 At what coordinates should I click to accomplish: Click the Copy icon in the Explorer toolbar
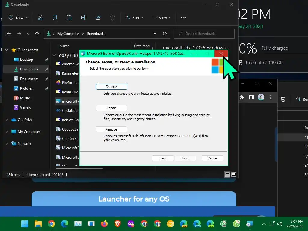[55, 18]
